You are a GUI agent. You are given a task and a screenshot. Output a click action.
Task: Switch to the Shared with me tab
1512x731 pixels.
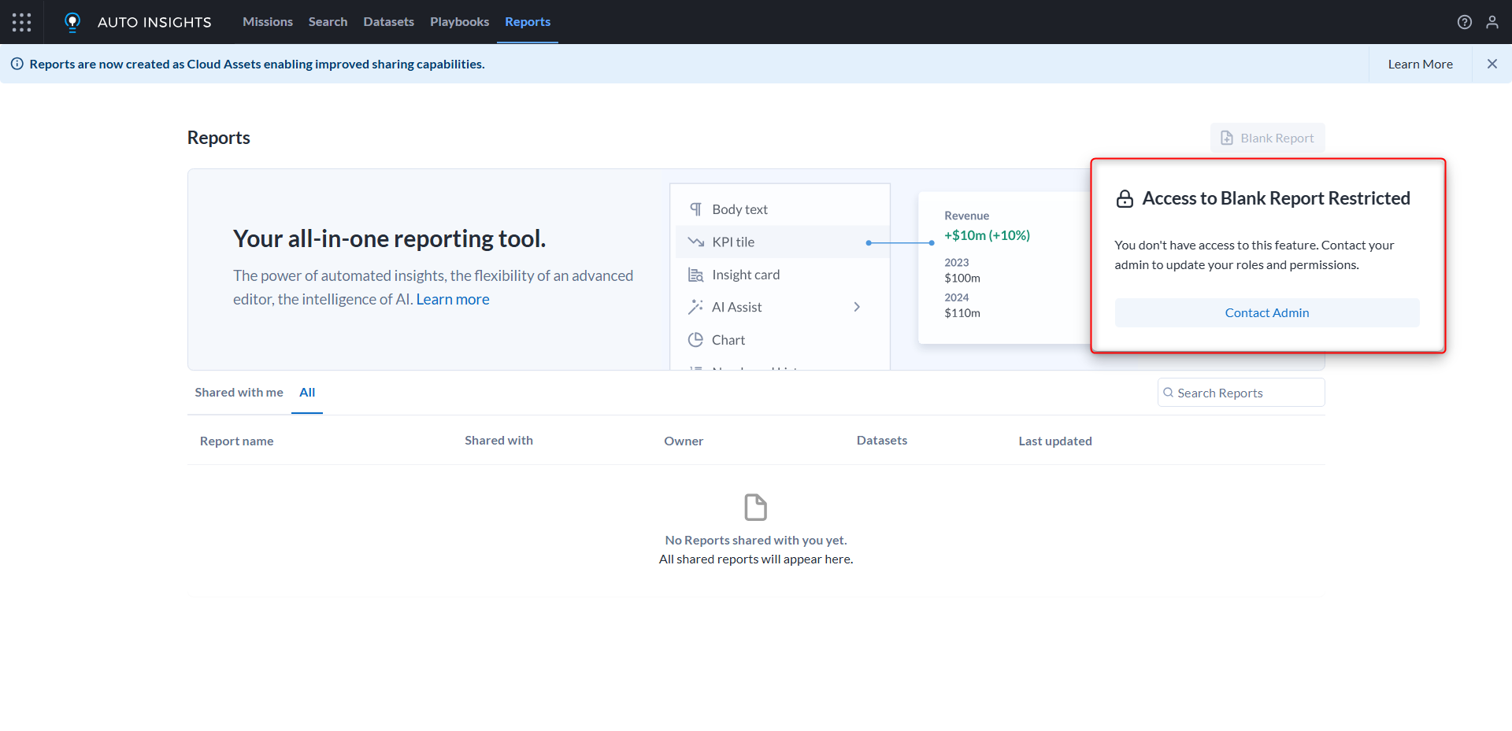(239, 393)
